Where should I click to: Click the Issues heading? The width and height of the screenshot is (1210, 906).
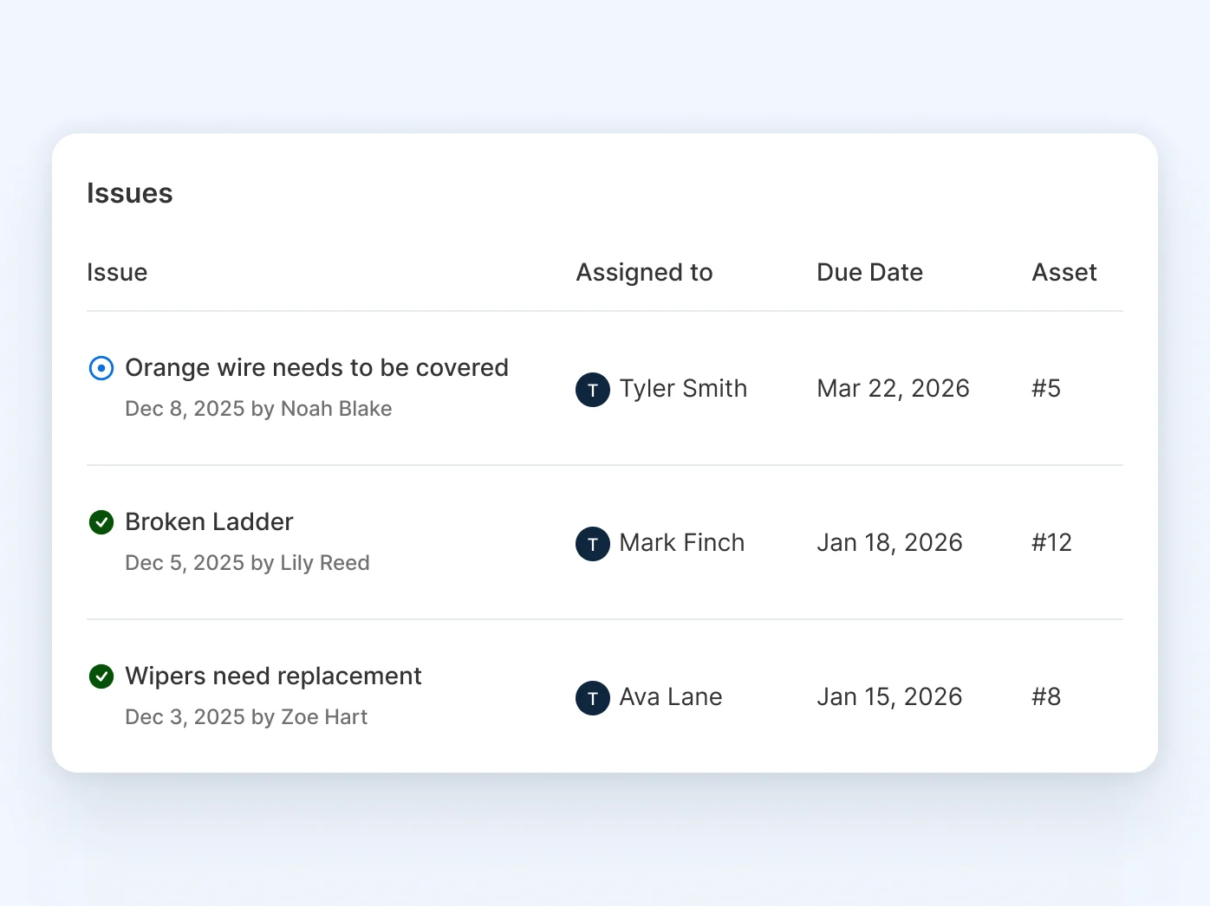pos(130,193)
